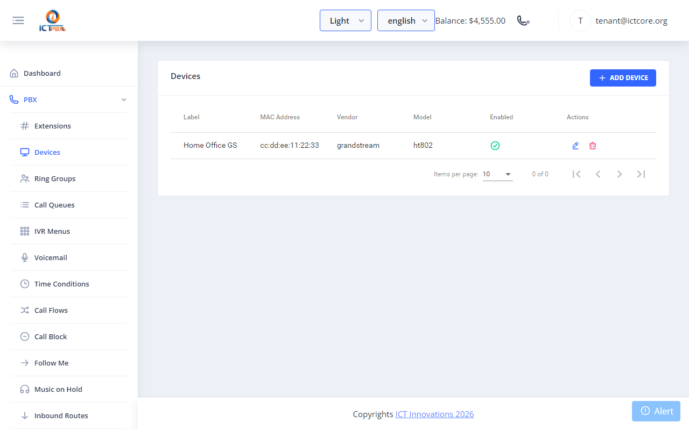Click the MAC Address column header
Image resolution: width=689 pixels, height=430 pixels.
coord(280,117)
